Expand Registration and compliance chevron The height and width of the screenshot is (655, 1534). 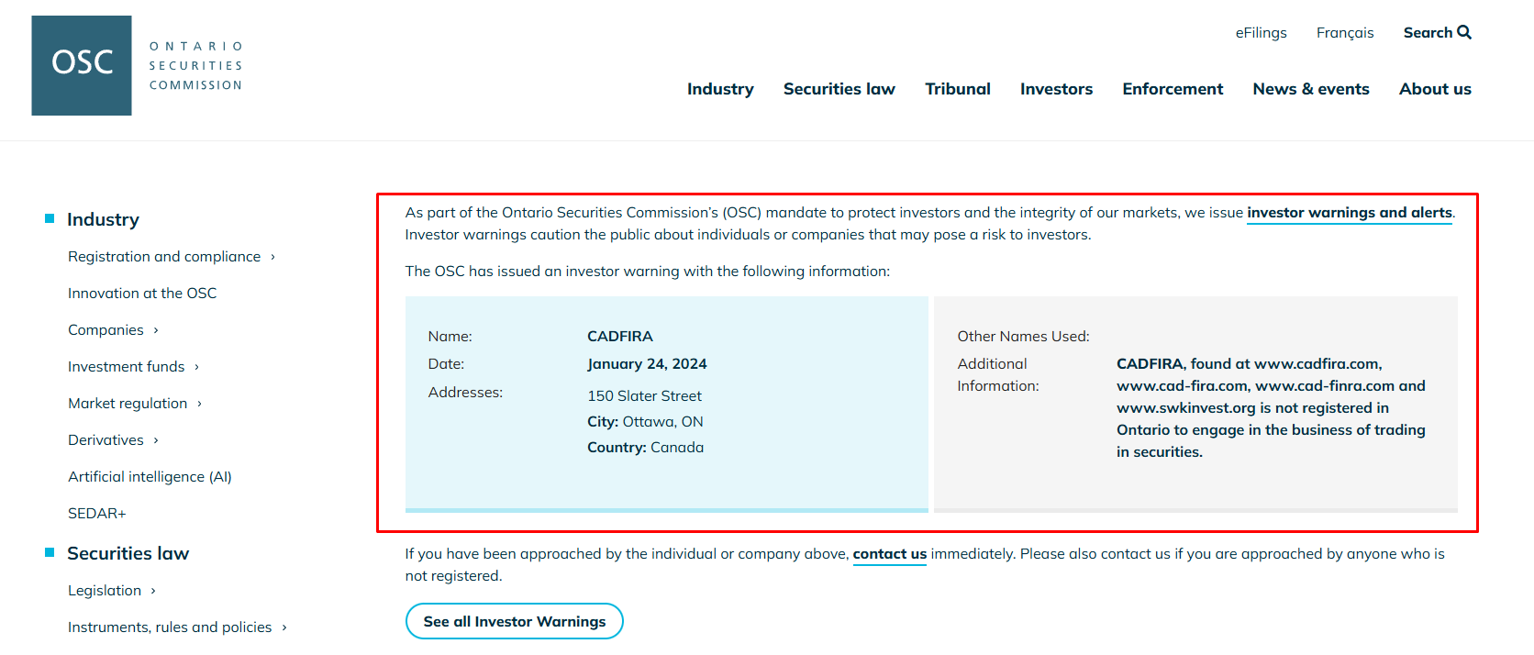click(x=272, y=257)
